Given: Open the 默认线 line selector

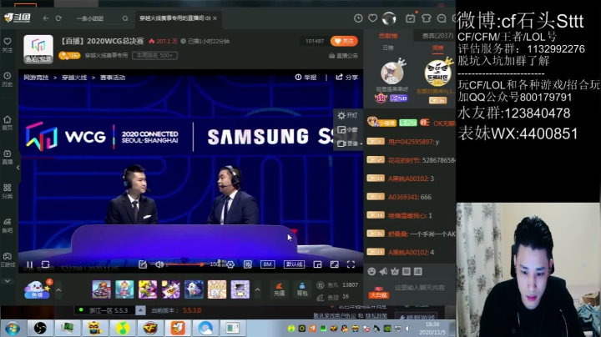Looking at the screenshot, I should [x=294, y=264].
